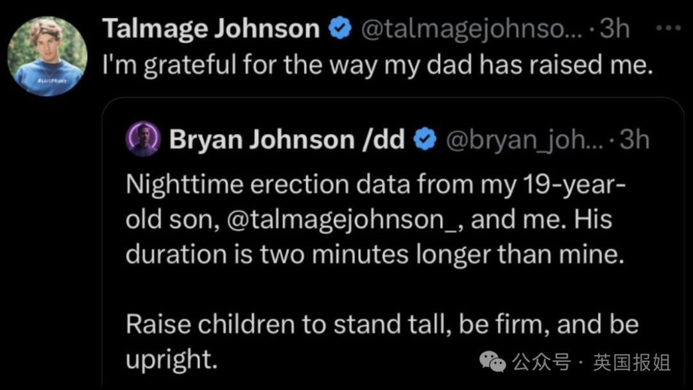Click Bryan Johnson's blue verified badge

tap(425, 139)
